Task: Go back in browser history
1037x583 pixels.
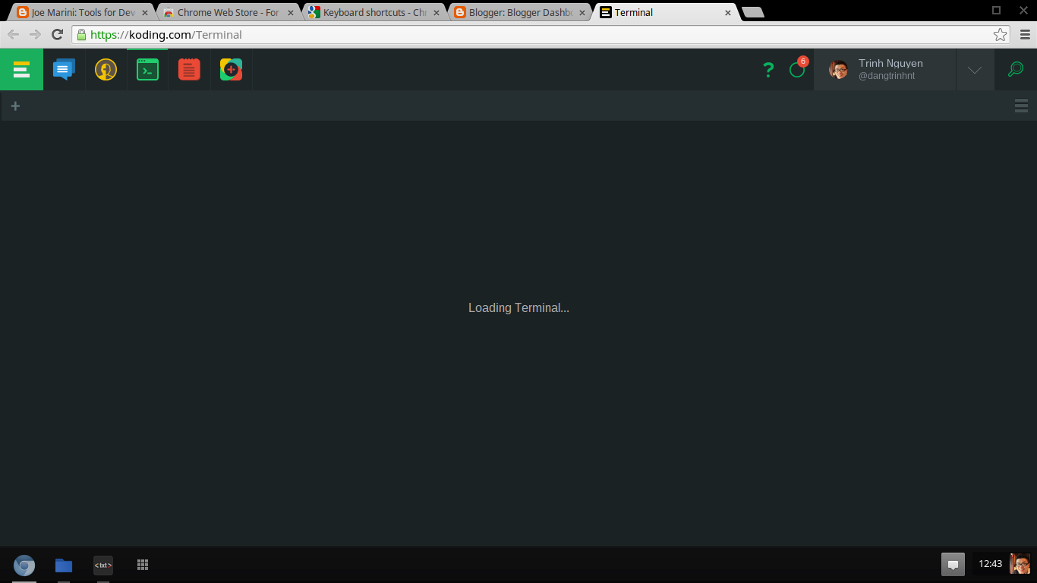Action: [13, 34]
